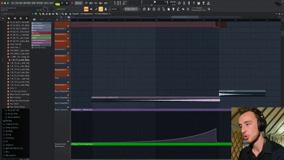Click the right-arrow button in toolbar

point(91,9)
